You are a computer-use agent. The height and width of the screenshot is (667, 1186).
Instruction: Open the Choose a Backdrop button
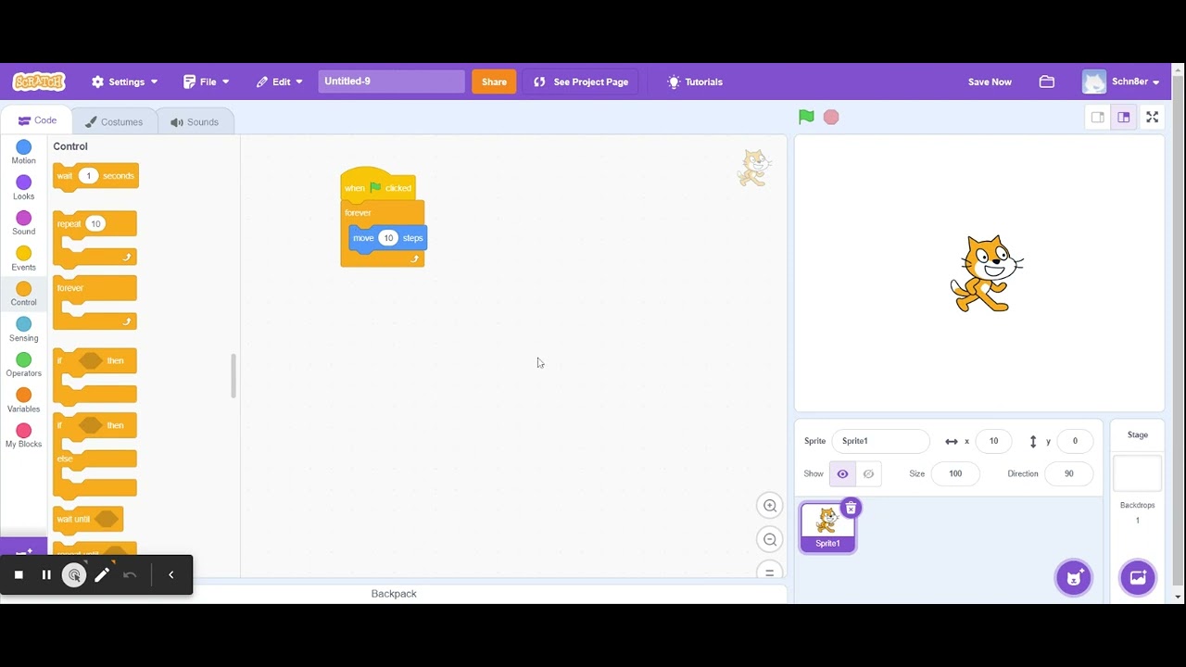pyautogui.click(x=1138, y=577)
